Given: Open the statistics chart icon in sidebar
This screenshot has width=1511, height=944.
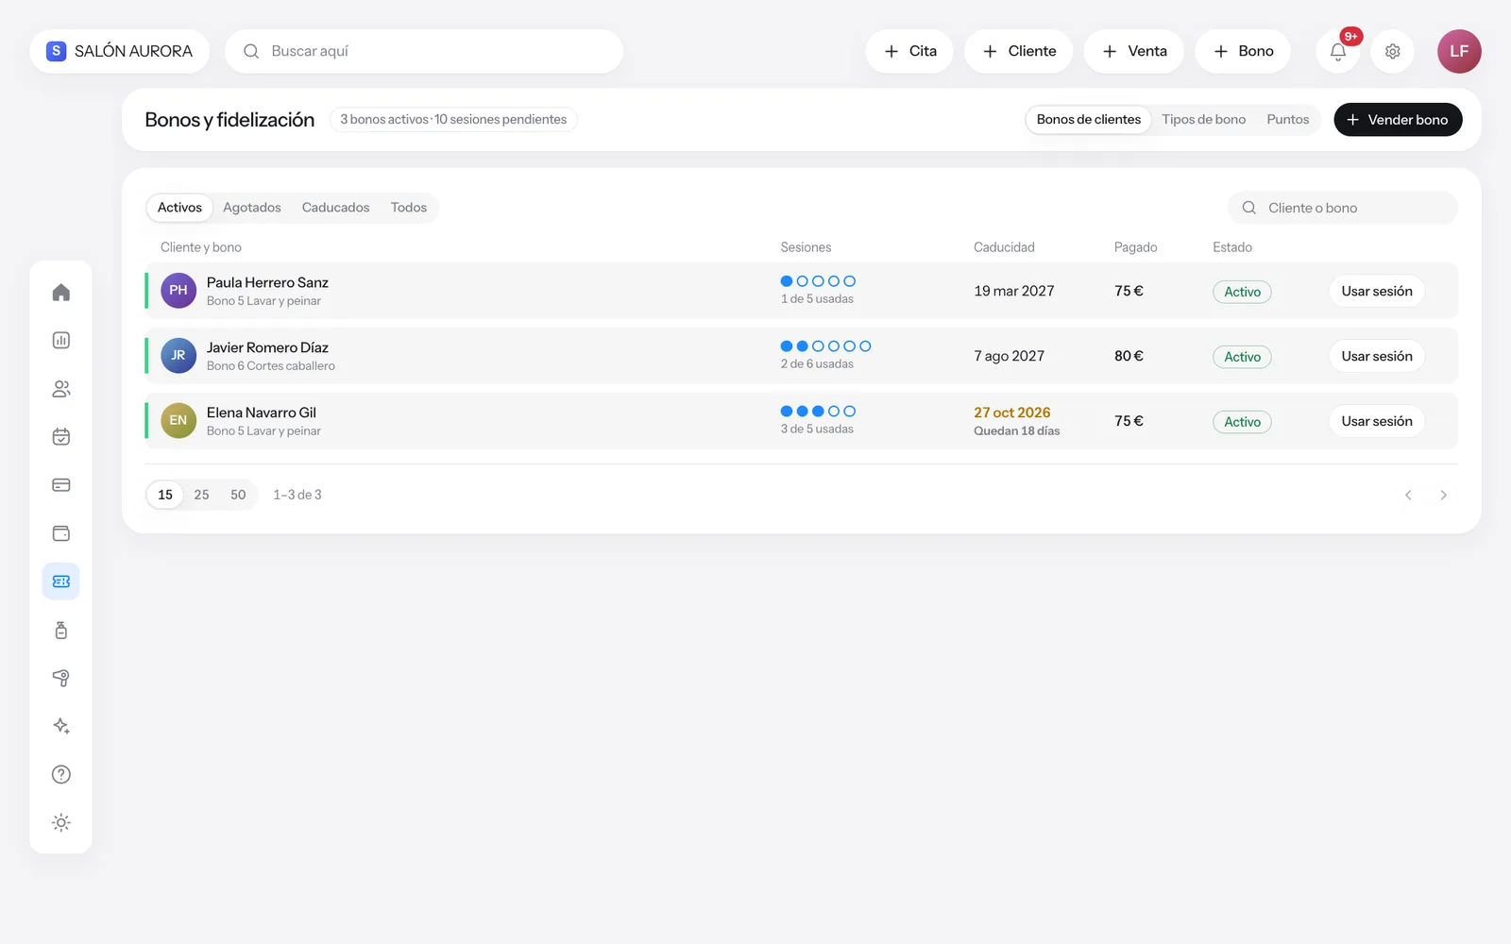Looking at the screenshot, I should [61, 341].
